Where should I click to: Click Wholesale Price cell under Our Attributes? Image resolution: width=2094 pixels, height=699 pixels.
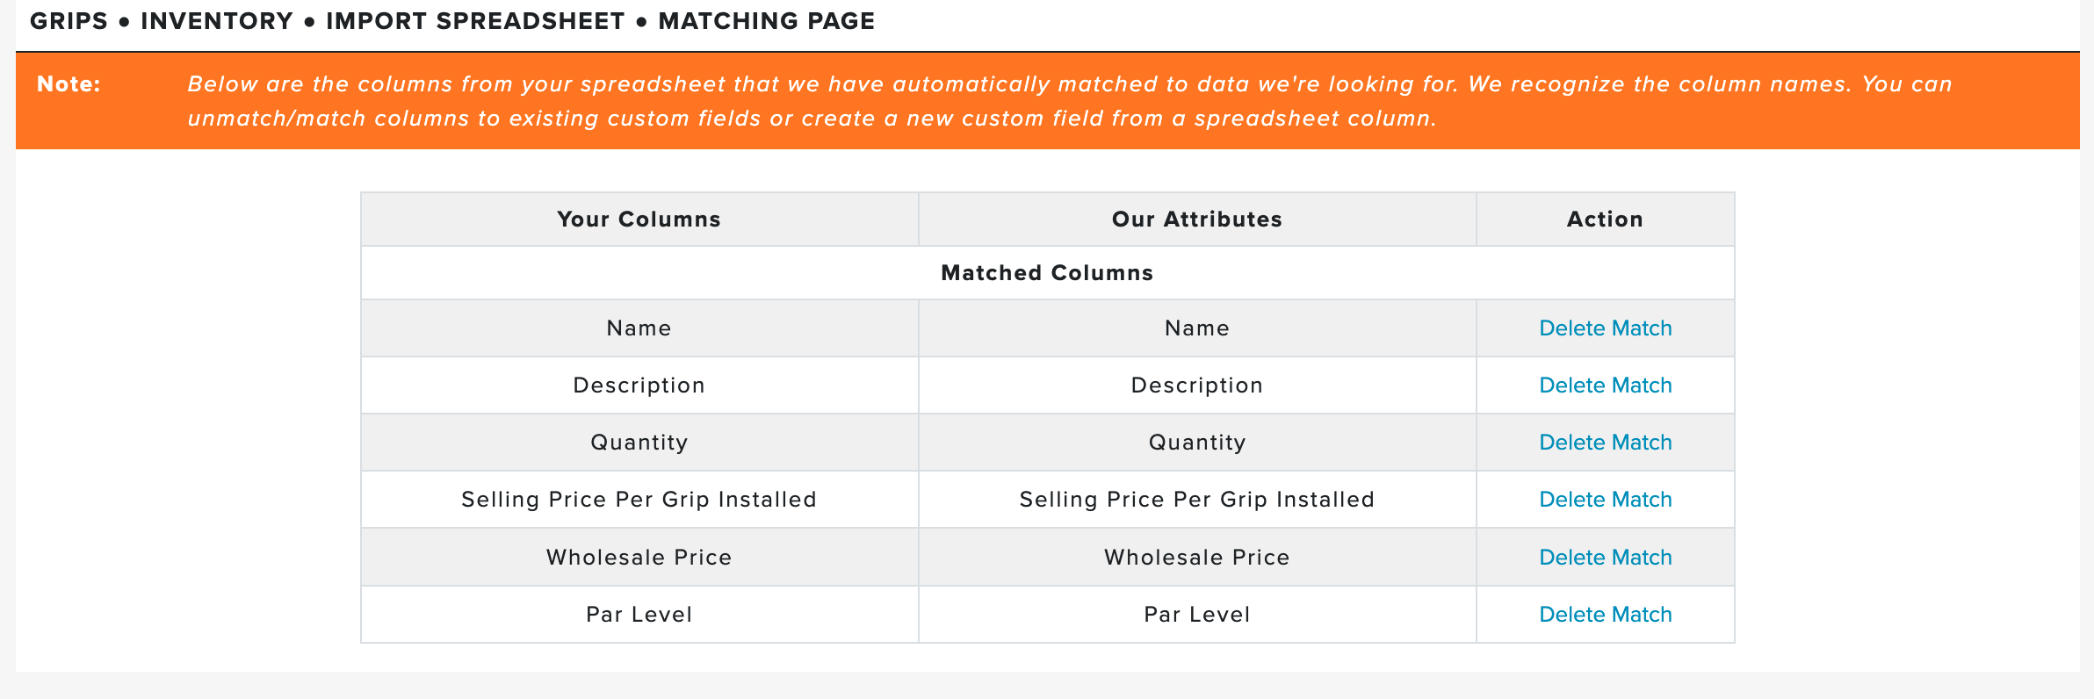click(x=1197, y=558)
